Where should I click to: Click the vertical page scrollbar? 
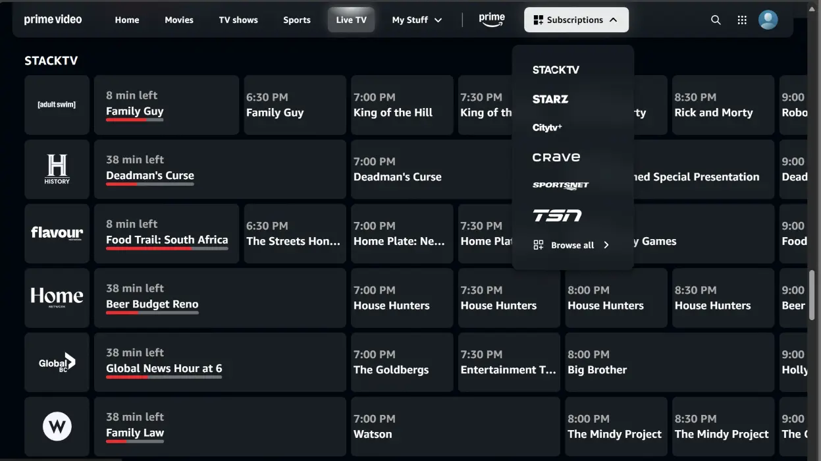coord(812,296)
